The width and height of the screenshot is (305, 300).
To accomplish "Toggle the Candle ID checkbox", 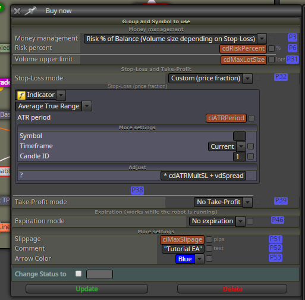I will [x=250, y=156].
